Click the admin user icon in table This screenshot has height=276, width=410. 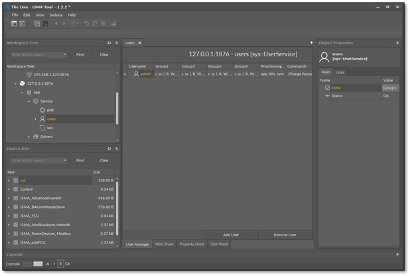[136, 74]
